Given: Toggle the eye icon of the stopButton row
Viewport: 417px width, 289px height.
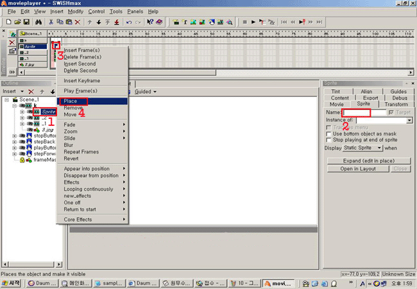Looking at the screenshot, I should pos(22,136).
